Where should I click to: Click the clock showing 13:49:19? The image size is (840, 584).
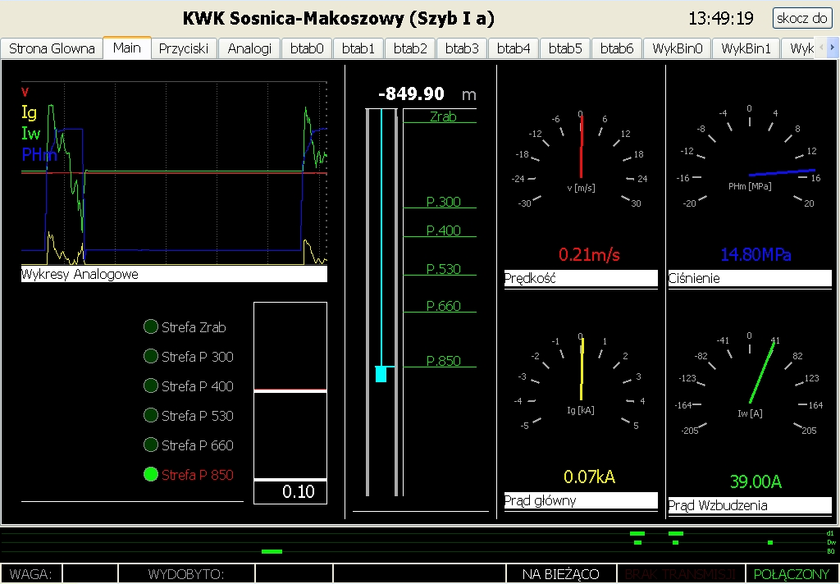click(x=721, y=19)
